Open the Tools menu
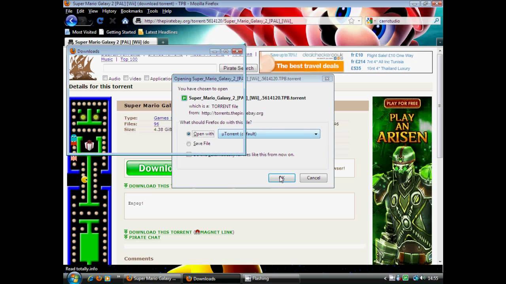Image resolution: width=506 pixels, height=284 pixels. coord(152,11)
